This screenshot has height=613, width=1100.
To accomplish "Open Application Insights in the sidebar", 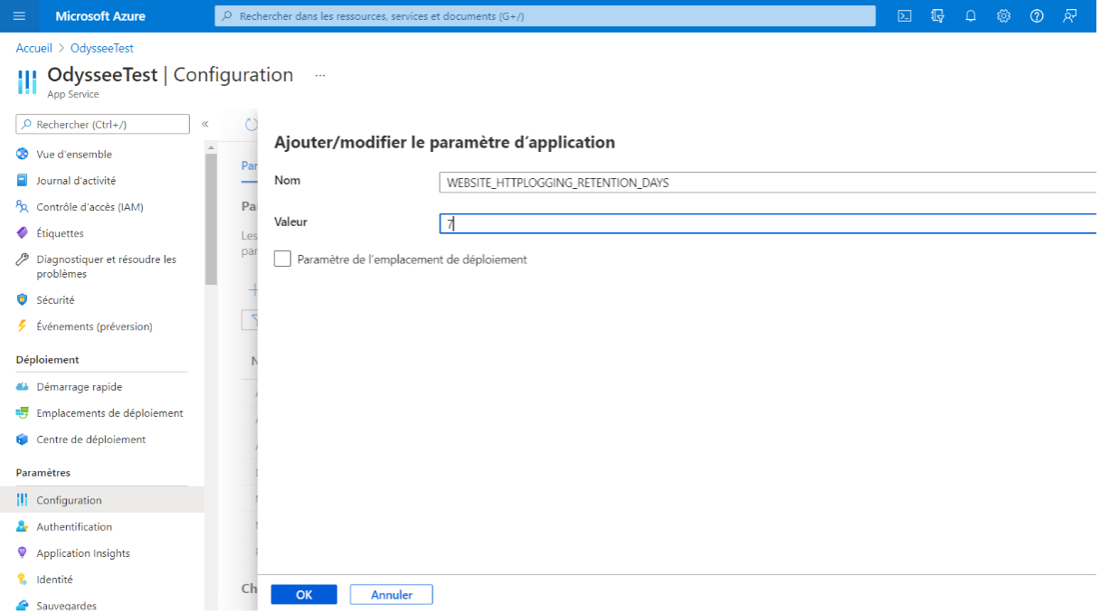I will [x=83, y=553].
